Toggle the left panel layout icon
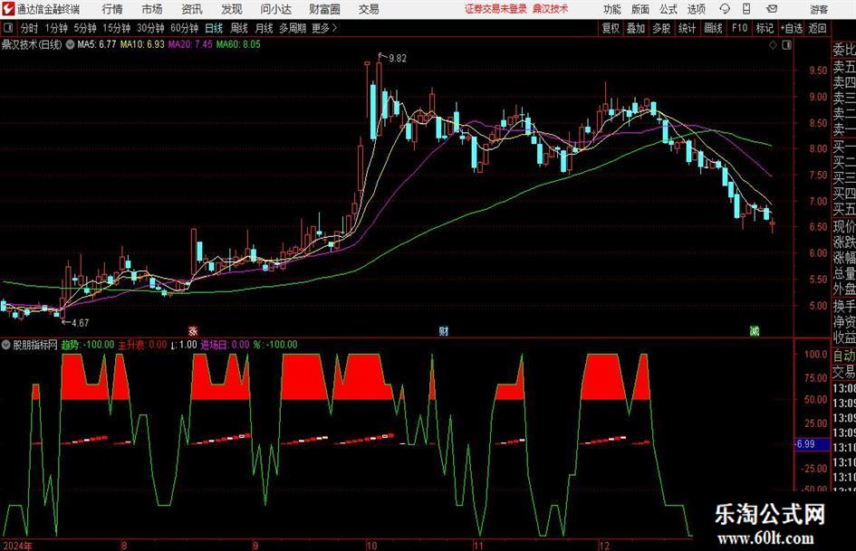Image resolution: width=856 pixels, height=551 pixels. tap(8, 28)
